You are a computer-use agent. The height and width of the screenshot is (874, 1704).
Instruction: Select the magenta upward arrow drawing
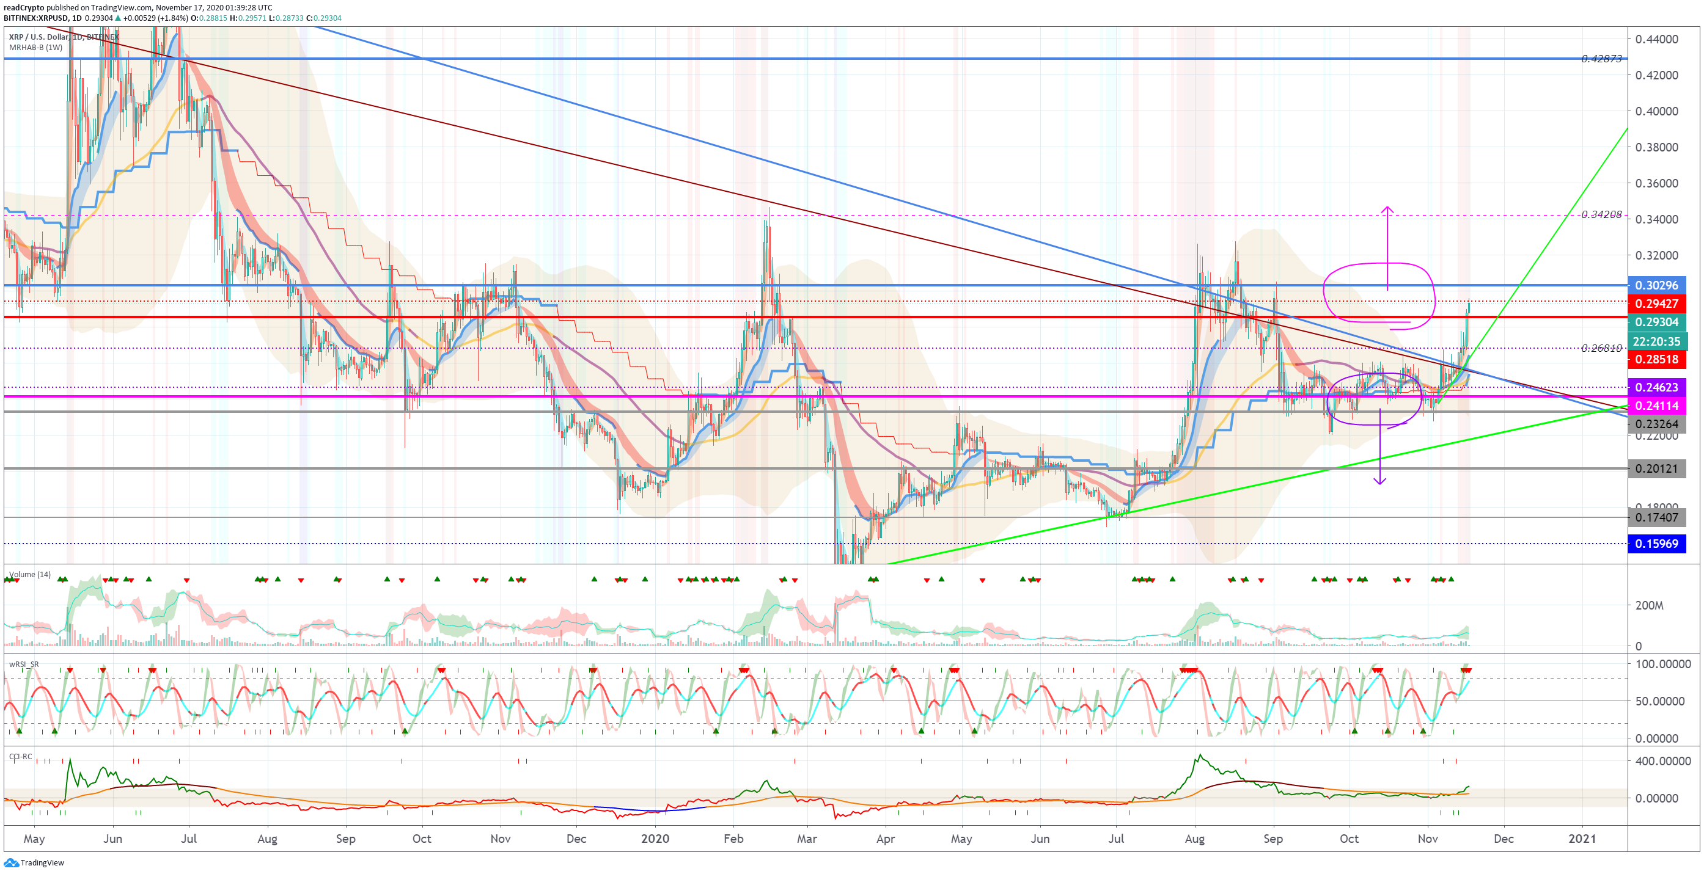pyautogui.click(x=1387, y=248)
